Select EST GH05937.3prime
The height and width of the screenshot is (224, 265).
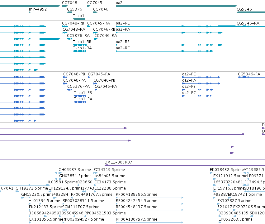pos(75,170)
